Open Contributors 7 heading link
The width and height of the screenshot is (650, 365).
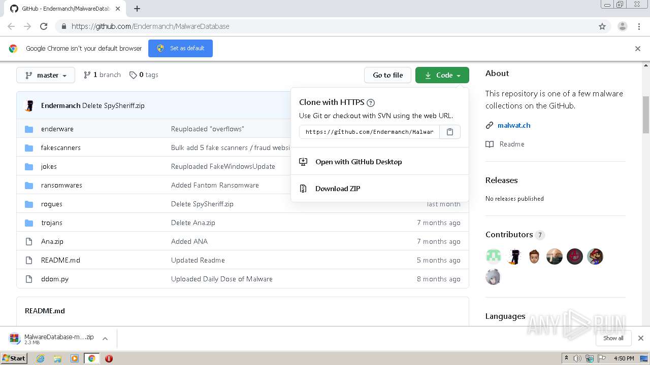(515, 235)
